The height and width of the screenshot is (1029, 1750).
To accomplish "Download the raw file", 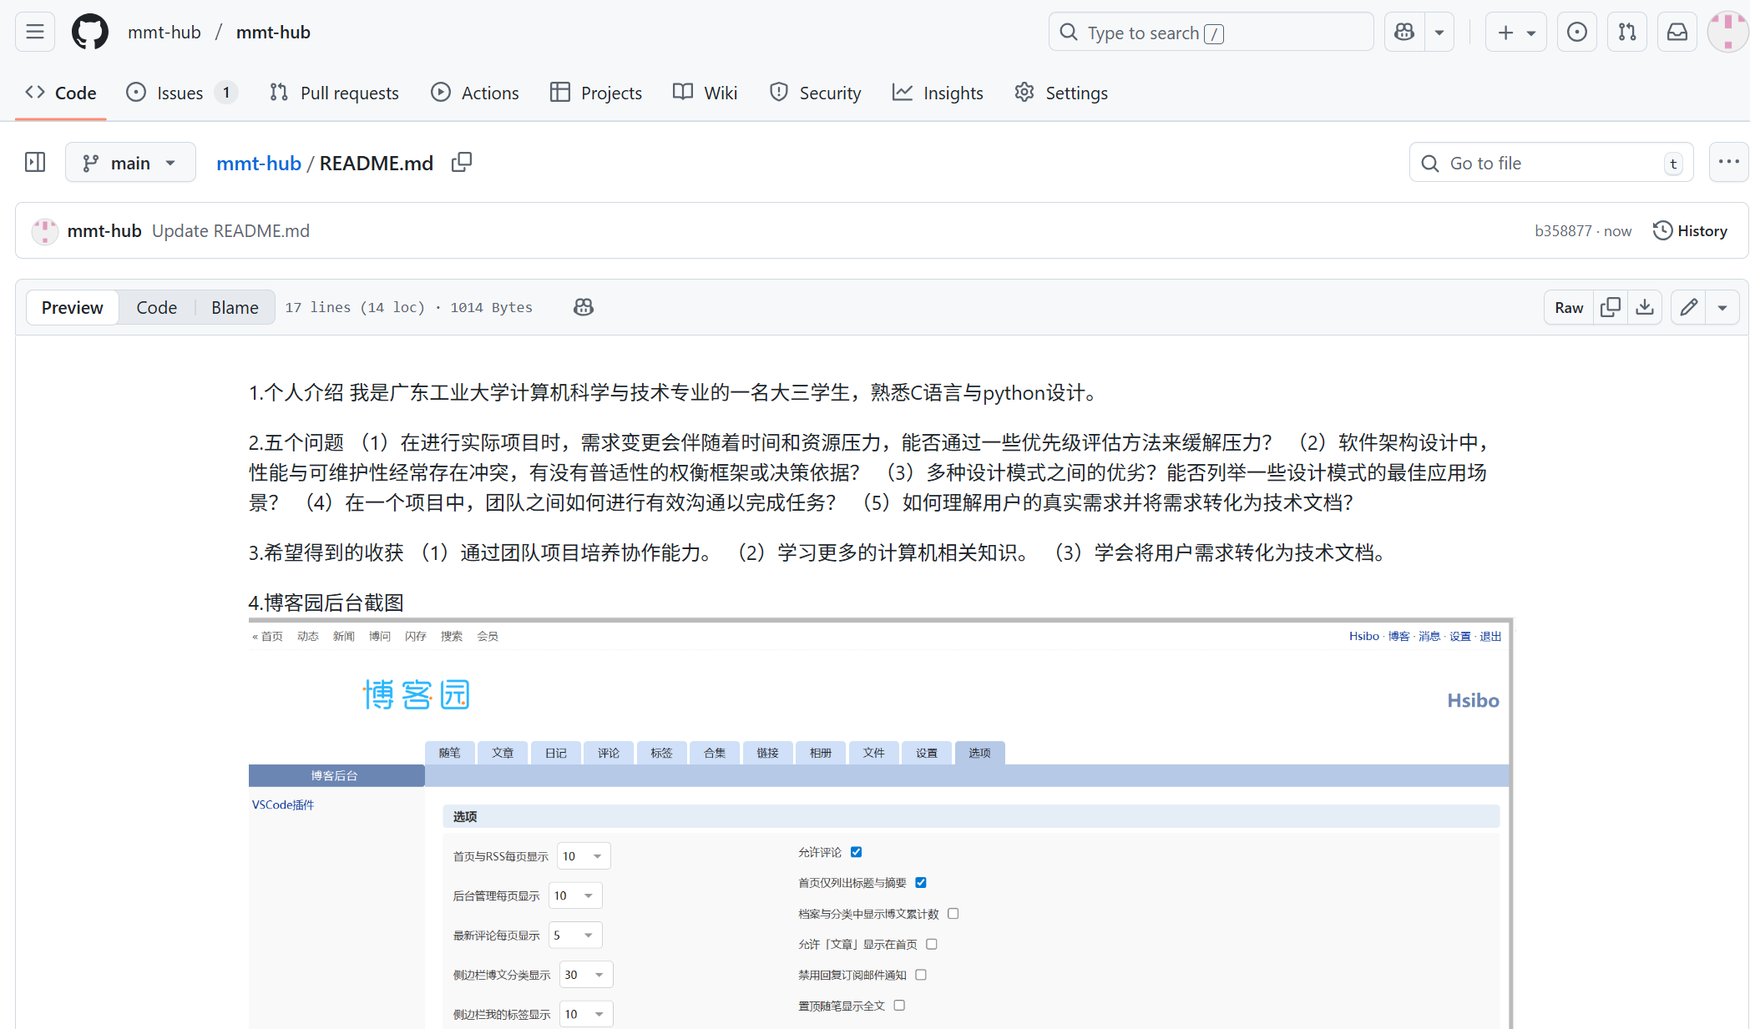I will click(x=1645, y=307).
